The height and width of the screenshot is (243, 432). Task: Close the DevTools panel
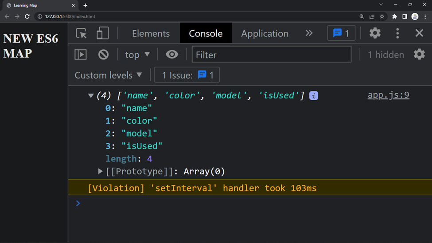point(419,33)
